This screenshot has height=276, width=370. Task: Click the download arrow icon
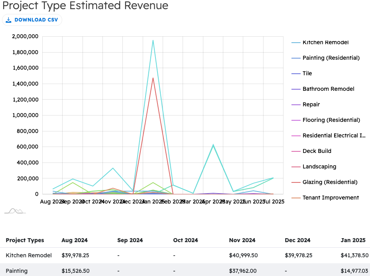[9, 20]
